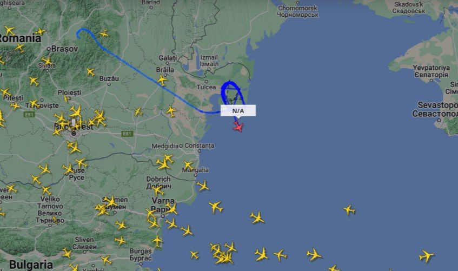Select the aircraft on coast beside Burgas
458x271 pixels.
157,241
